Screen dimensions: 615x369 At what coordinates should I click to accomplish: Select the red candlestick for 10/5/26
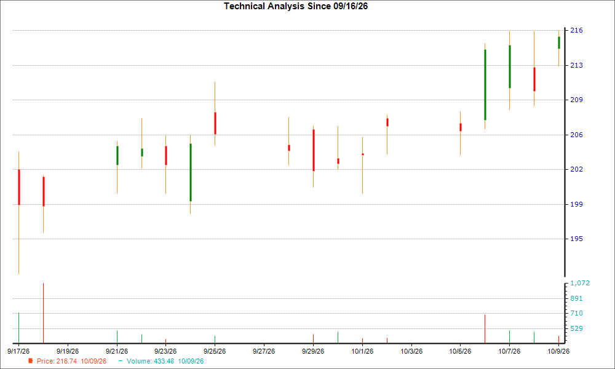461,127
